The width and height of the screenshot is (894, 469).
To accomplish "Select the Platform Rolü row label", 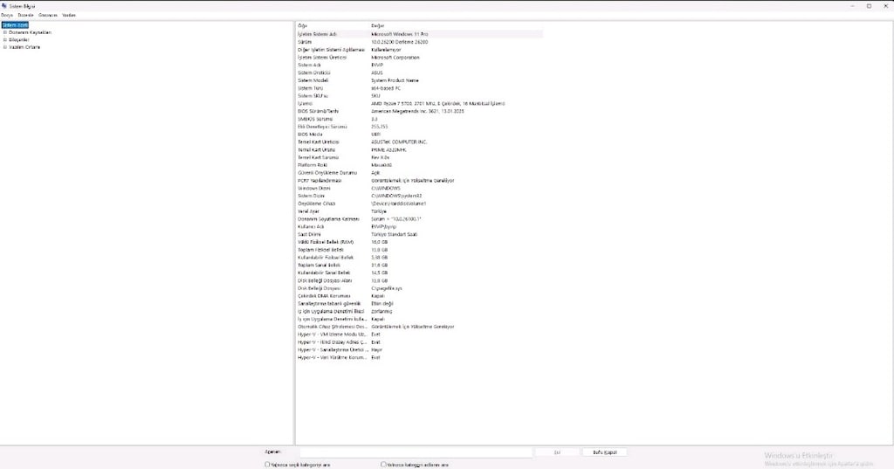I will tap(313, 165).
